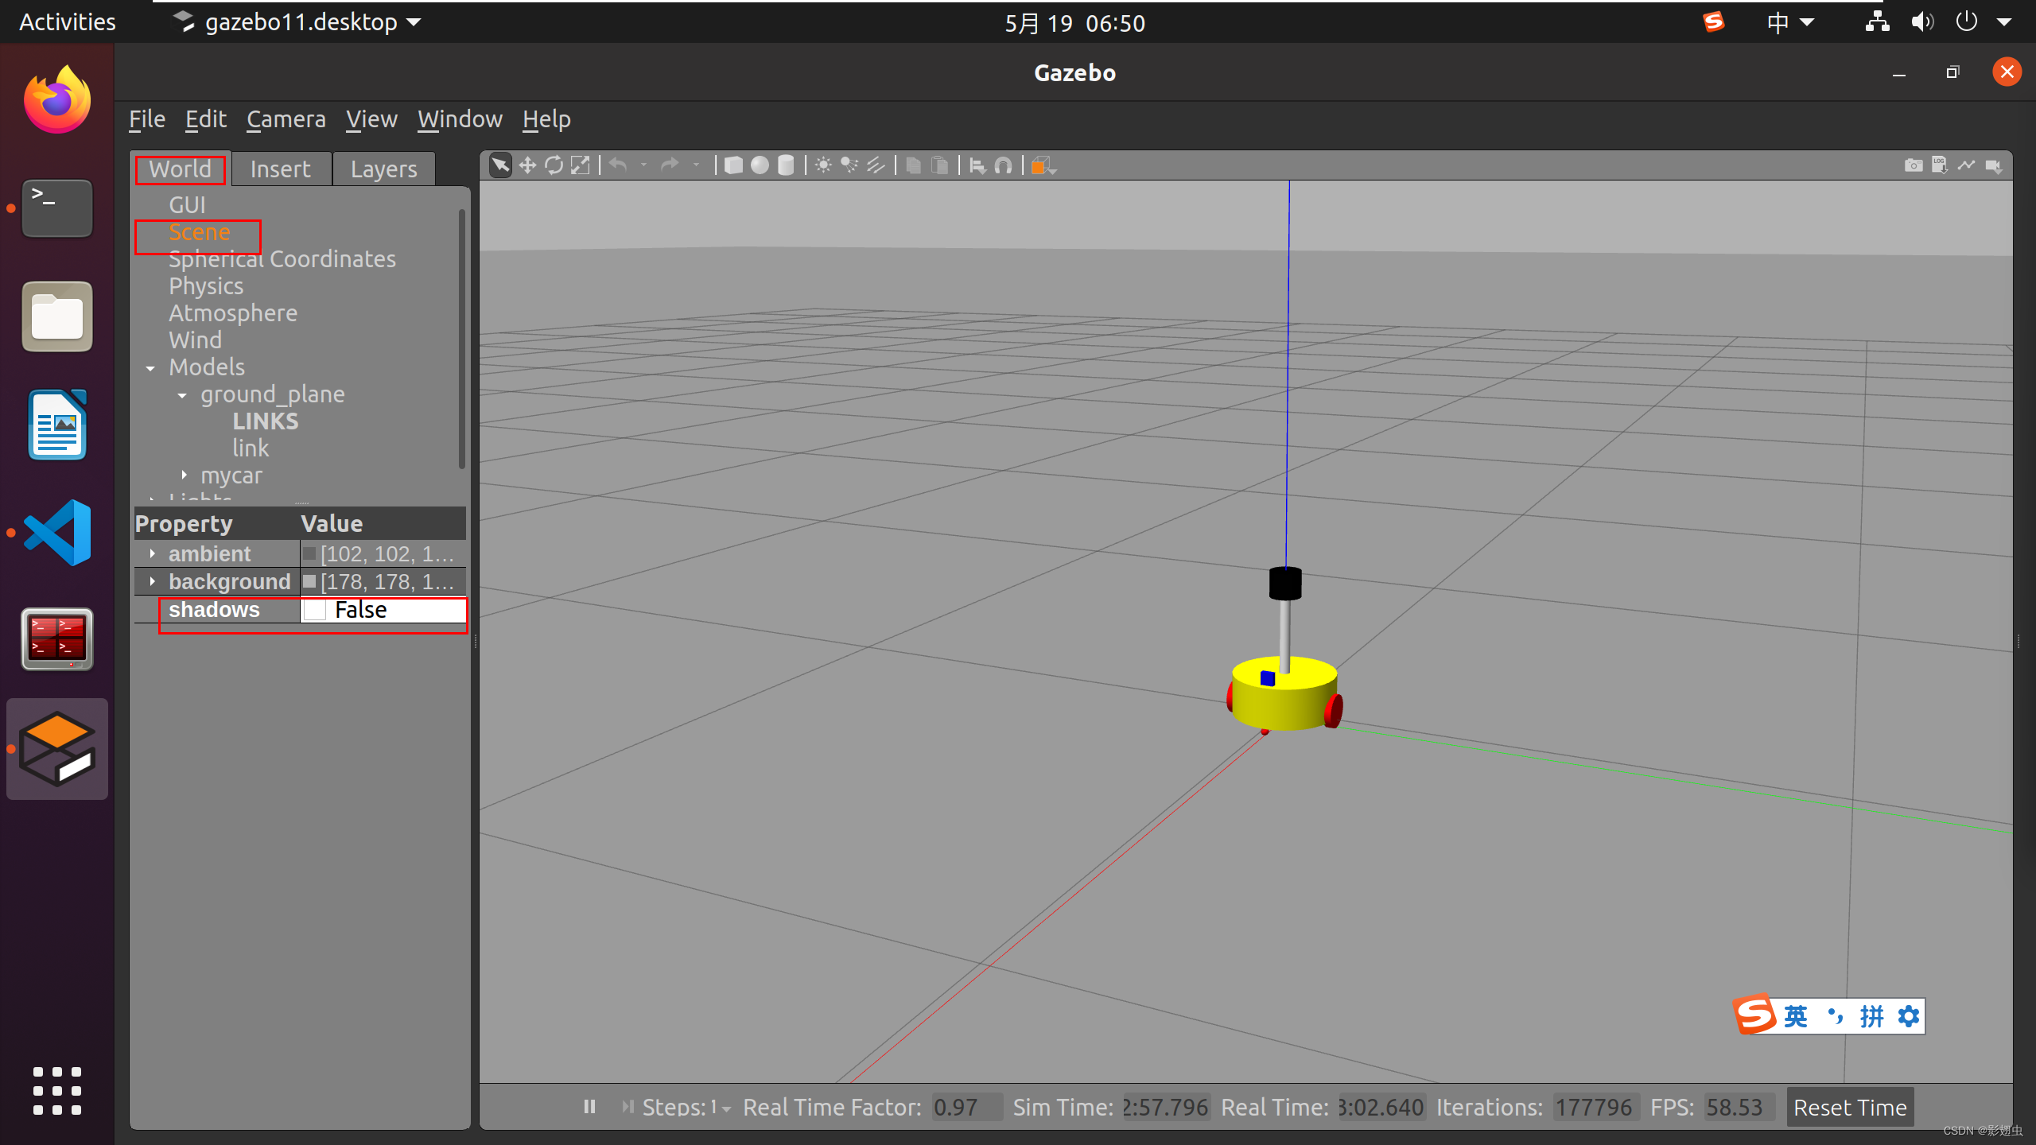Select the Wind item in tree
The height and width of the screenshot is (1145, 2036).
pos(196,340)
